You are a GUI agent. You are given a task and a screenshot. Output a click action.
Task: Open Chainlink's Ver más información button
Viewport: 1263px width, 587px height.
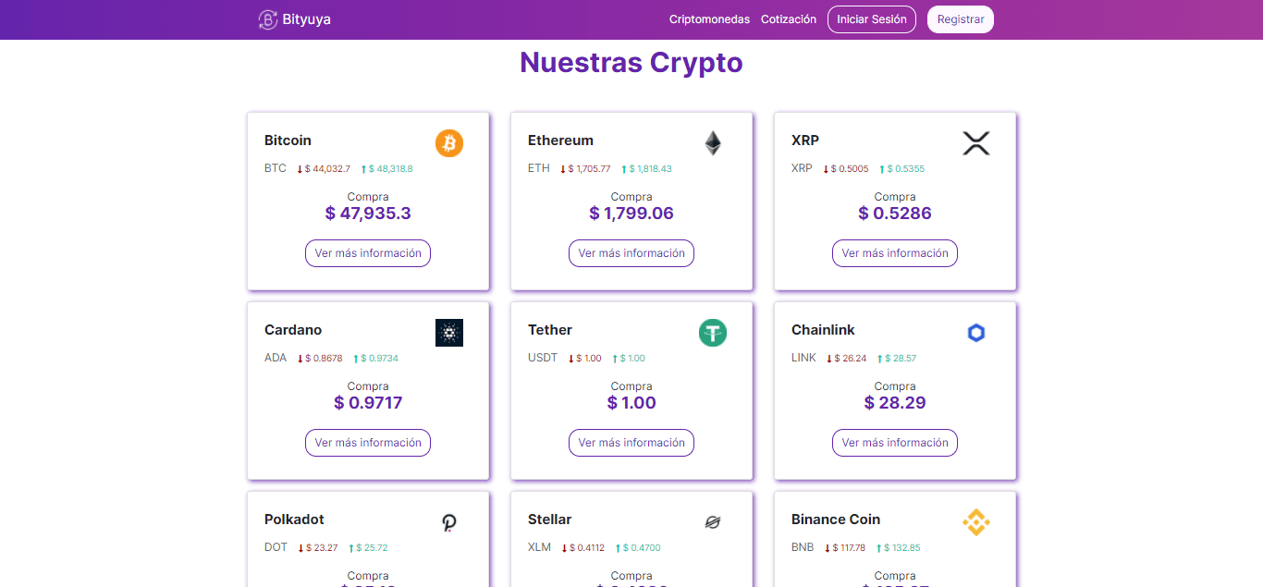[x=895, y=443]
